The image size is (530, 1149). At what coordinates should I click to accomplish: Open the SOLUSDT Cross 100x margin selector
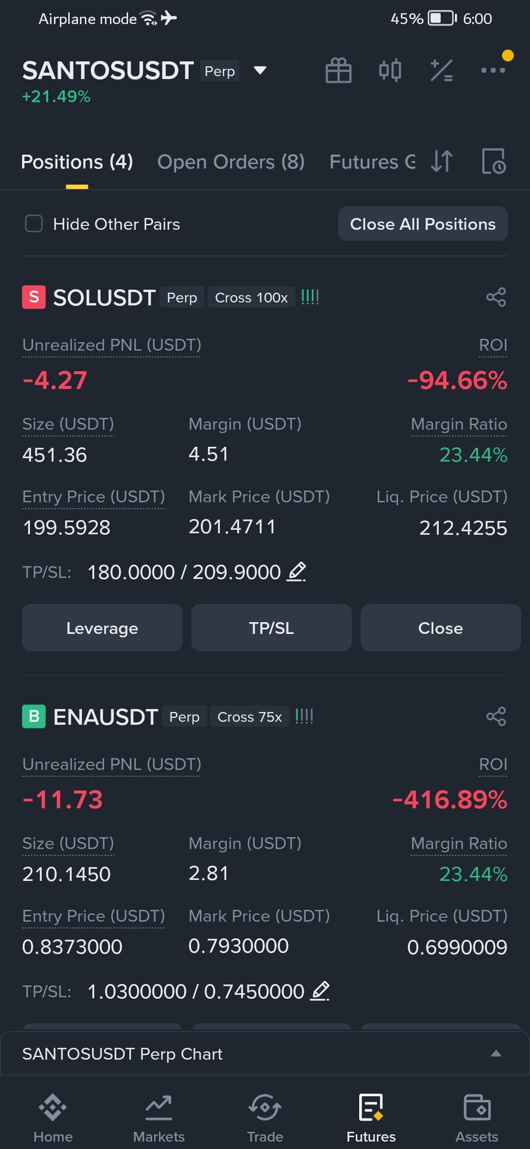251,297
